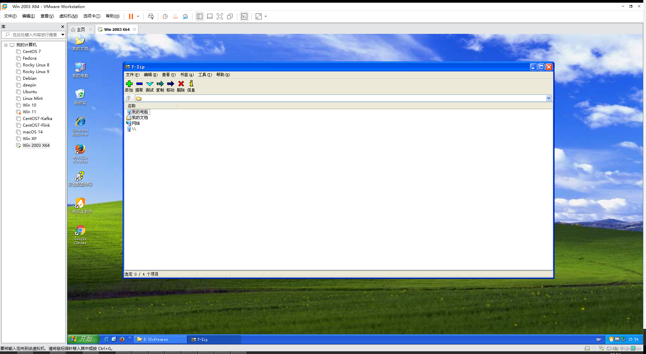Click Firefox quick launch icon in taskbar

(122, 339)
